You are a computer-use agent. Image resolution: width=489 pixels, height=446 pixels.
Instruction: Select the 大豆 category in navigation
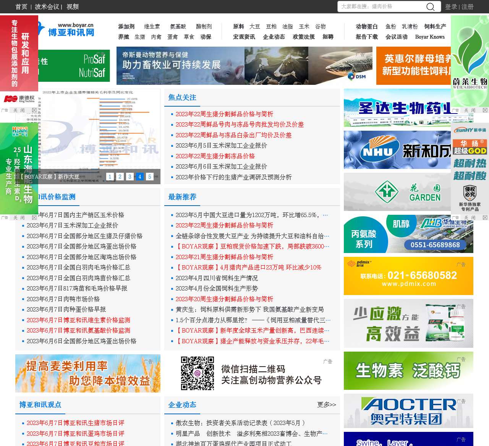(x=254, y=27)
